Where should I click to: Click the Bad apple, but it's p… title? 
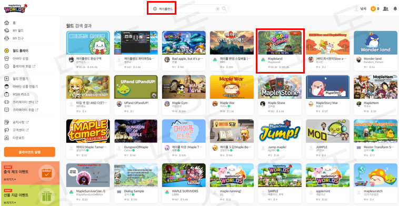click(x=187, y=58)
